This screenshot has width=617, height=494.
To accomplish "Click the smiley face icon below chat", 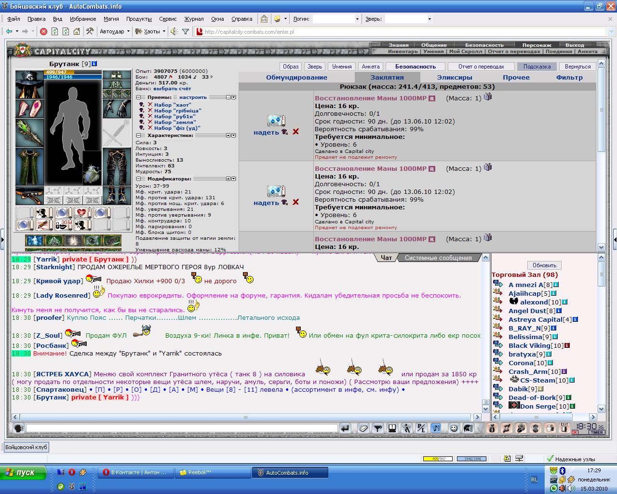I will 454,428.
